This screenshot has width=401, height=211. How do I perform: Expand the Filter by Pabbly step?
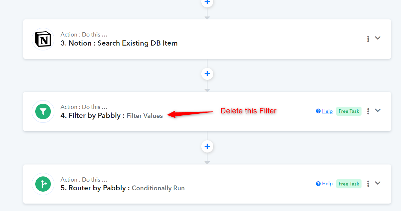click(378, 111)
